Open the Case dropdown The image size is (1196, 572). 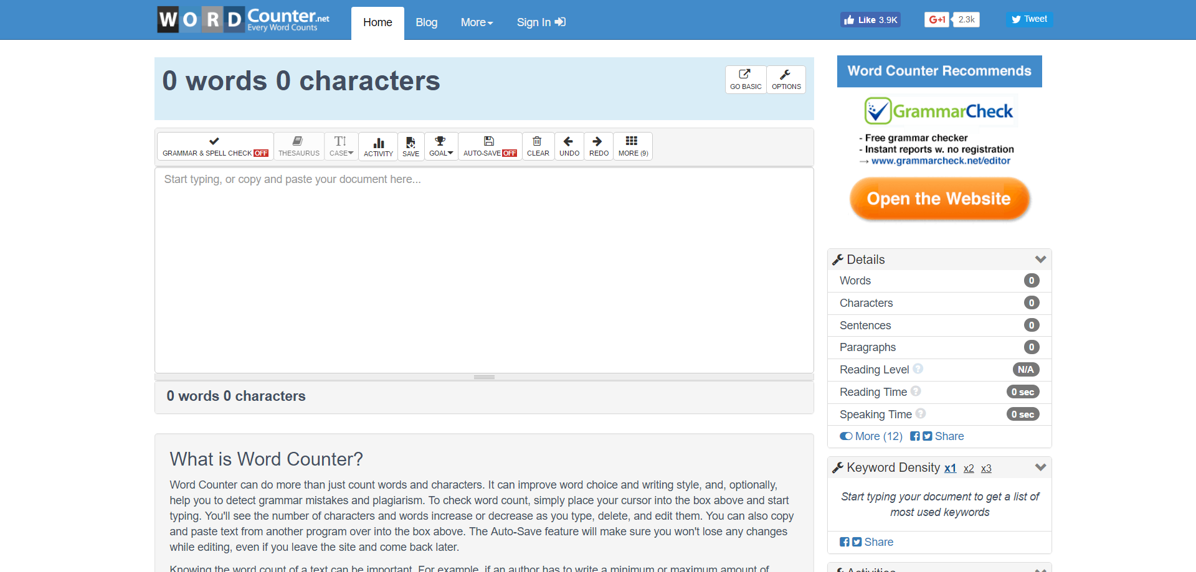341,146
